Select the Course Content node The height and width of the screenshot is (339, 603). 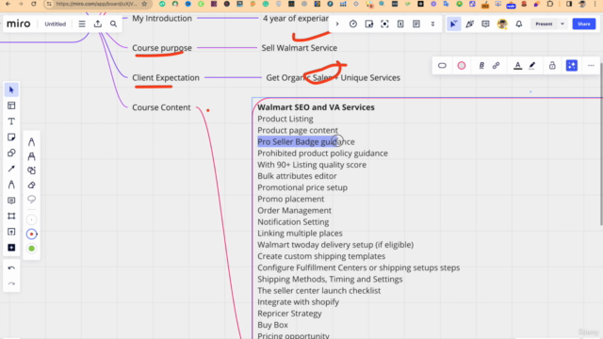[x=161, y=107]
